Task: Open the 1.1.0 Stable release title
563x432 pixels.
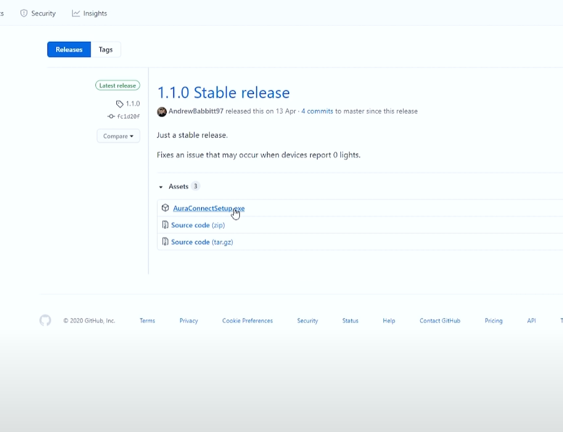Action: tap(223, 93)
